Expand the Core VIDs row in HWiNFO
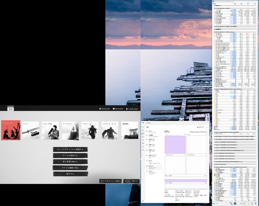 [x=215, y=10]
